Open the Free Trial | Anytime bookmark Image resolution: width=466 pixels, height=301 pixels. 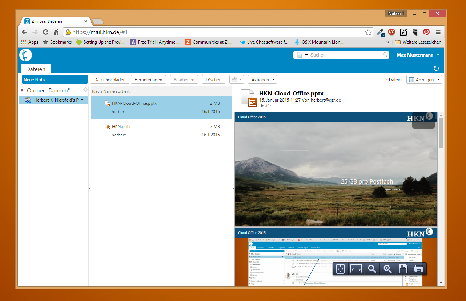155,42
